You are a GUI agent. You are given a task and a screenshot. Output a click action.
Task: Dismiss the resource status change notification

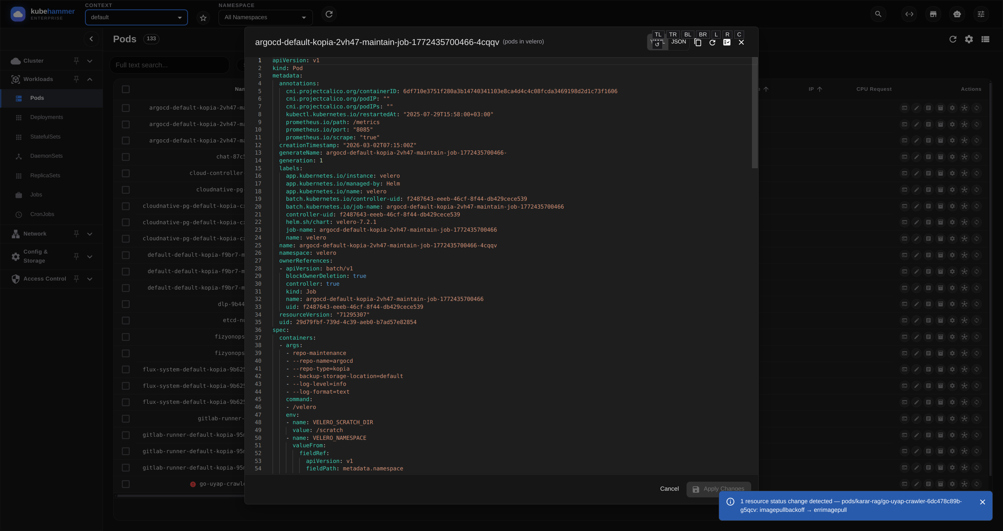982,502
